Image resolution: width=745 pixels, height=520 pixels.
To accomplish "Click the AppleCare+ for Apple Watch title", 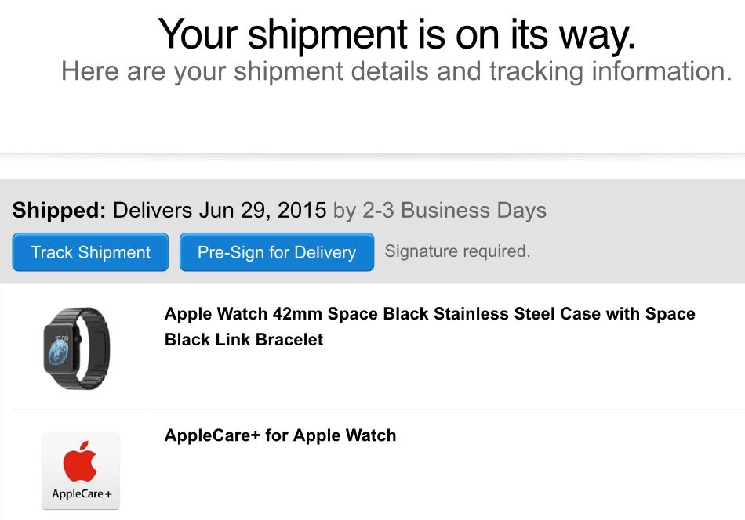I will pyautogui.click(x=280, y=435).
